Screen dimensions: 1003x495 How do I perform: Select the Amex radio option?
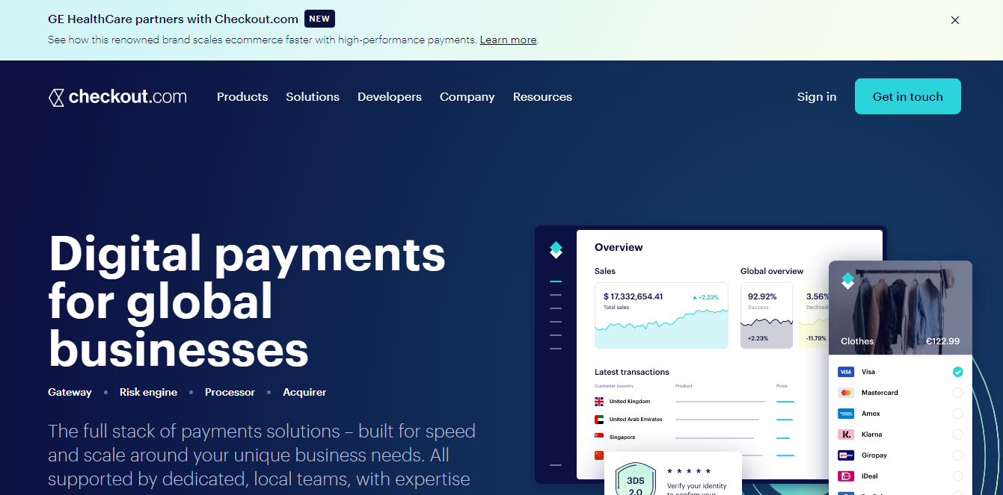(x=957, y=414)
